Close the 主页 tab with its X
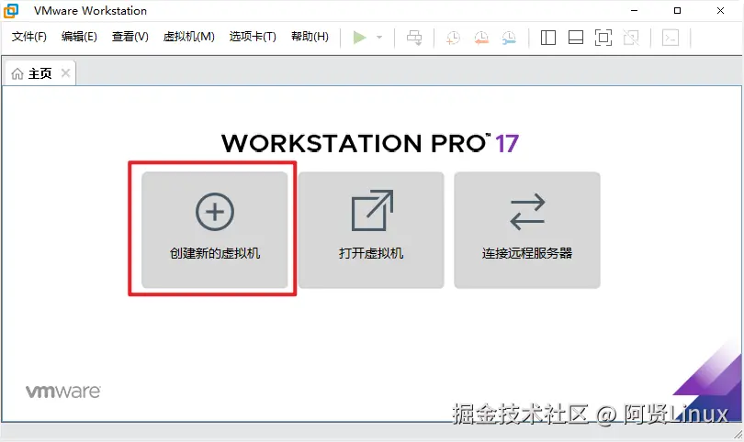Screen dimensions: 744x442 coord(66,73)
